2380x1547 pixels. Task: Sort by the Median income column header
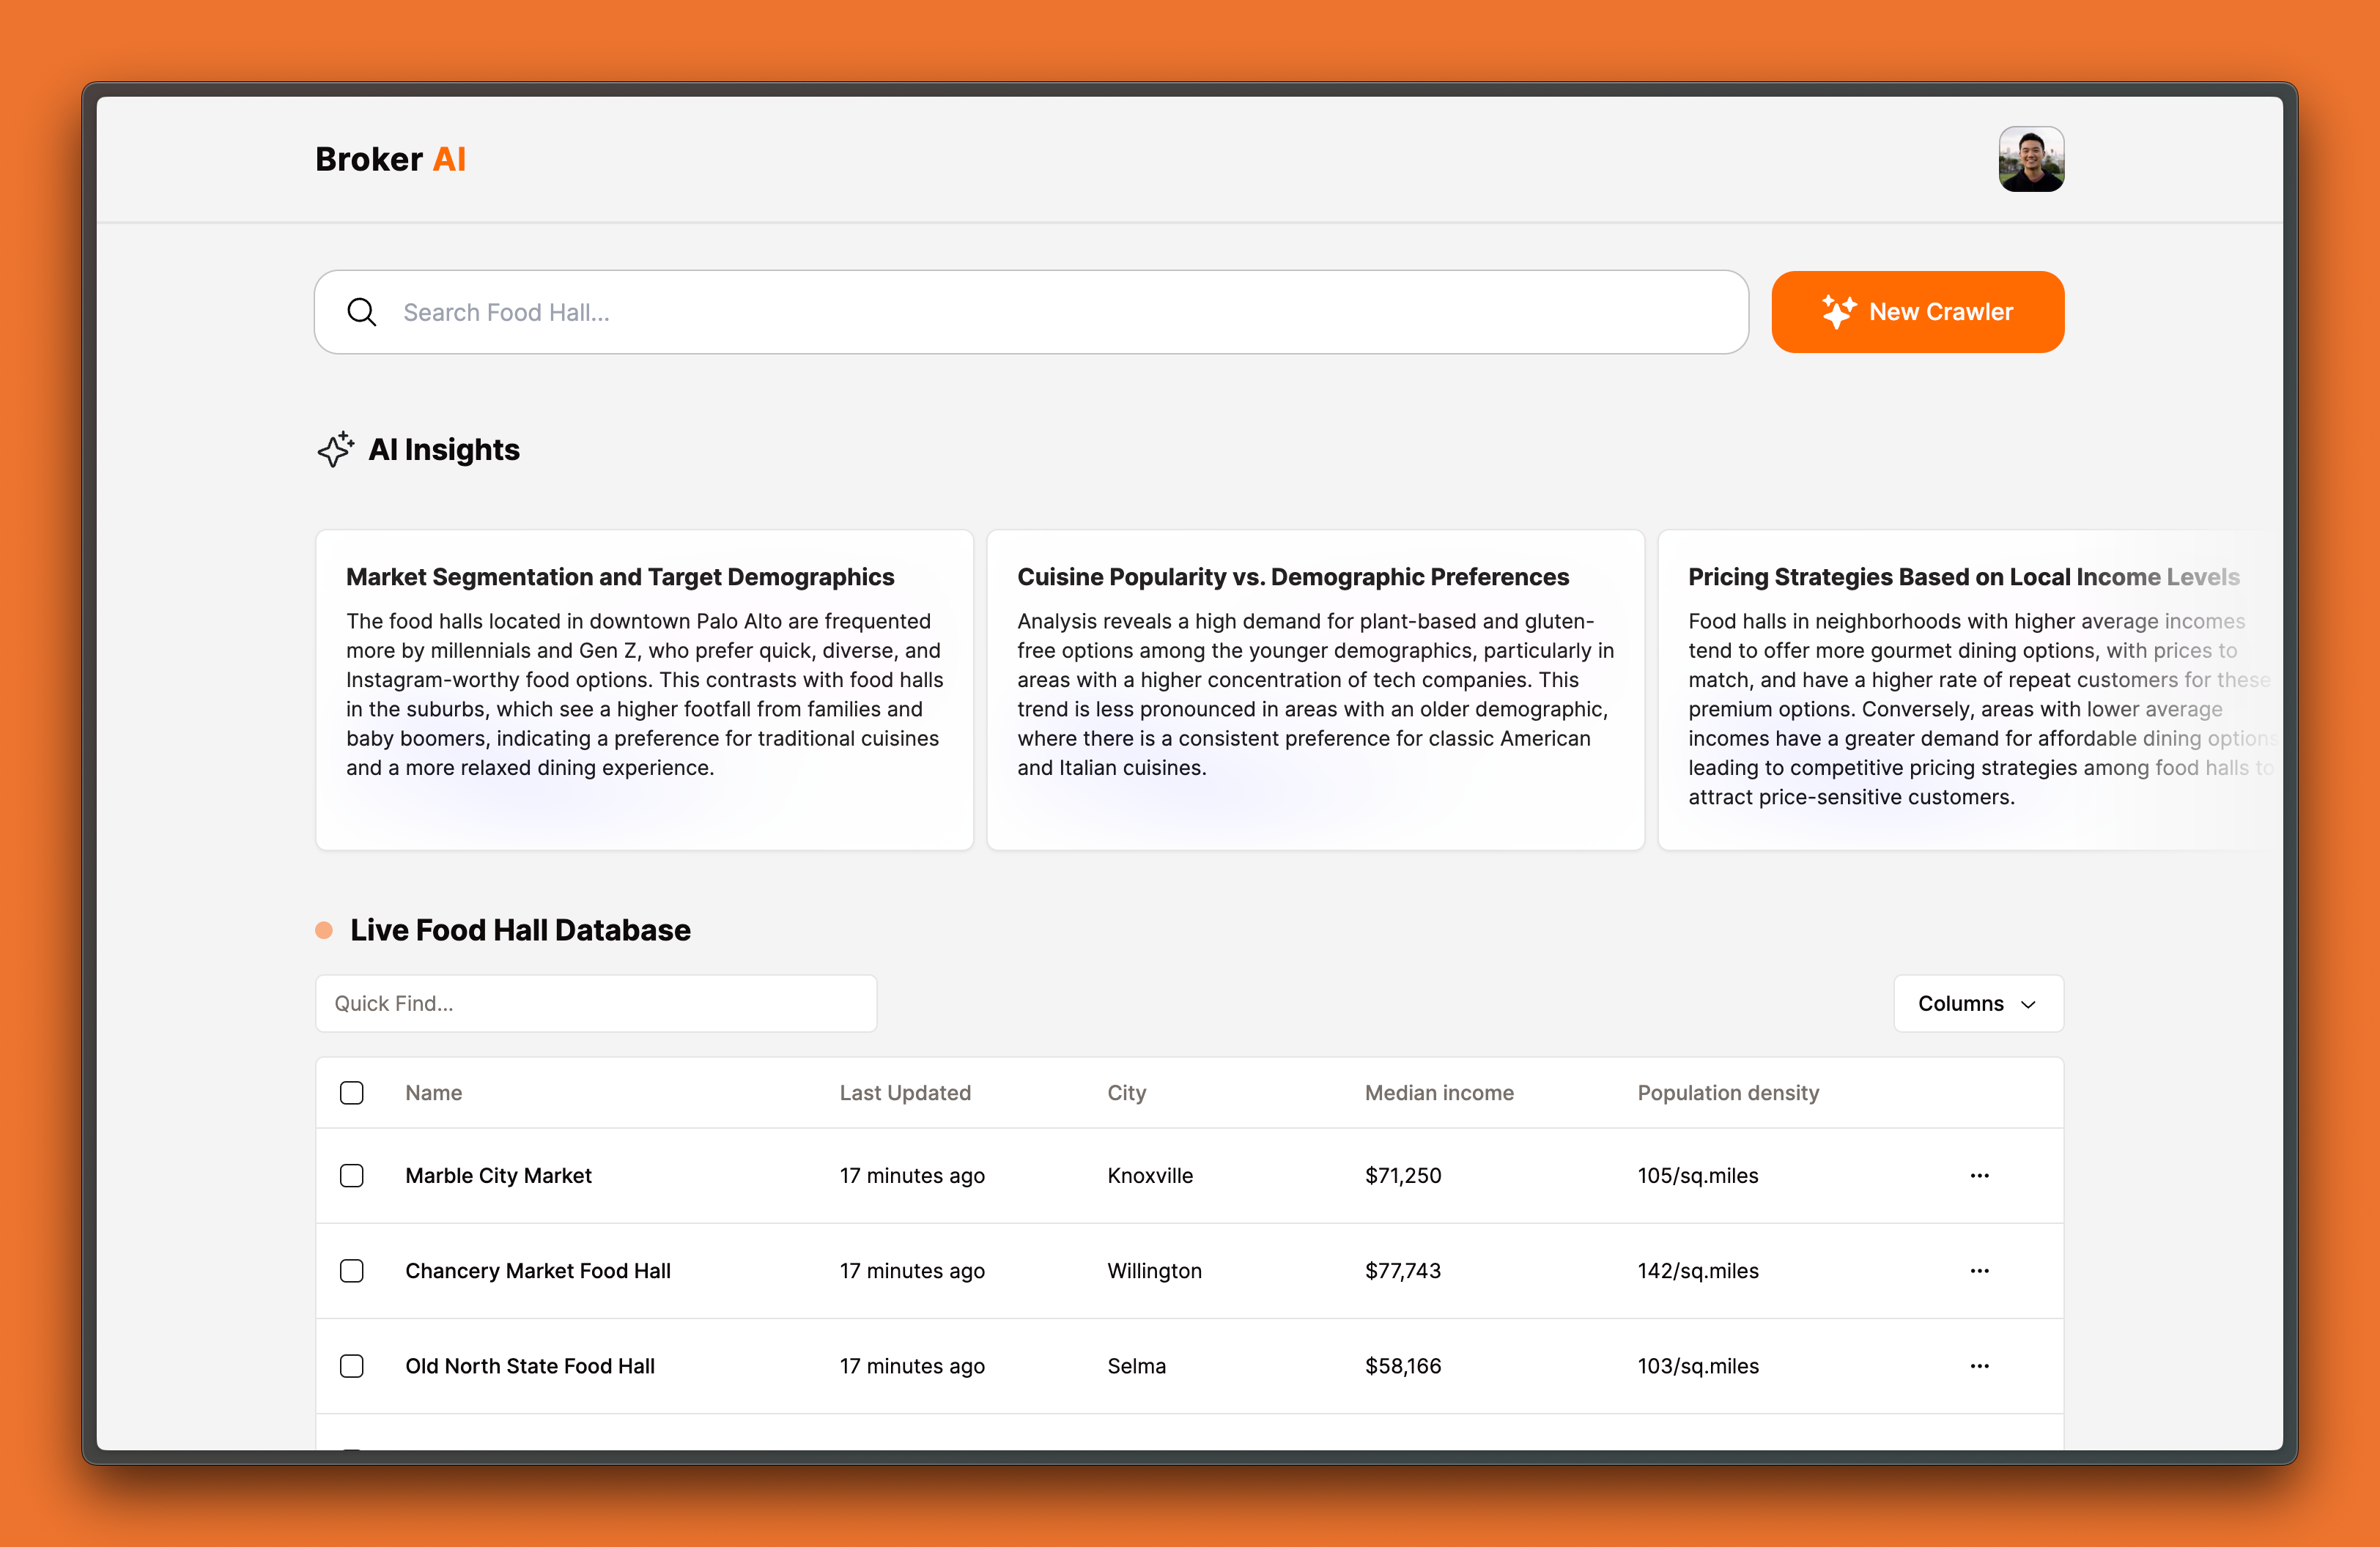pyautogui.click(x=1439, y=1094)
